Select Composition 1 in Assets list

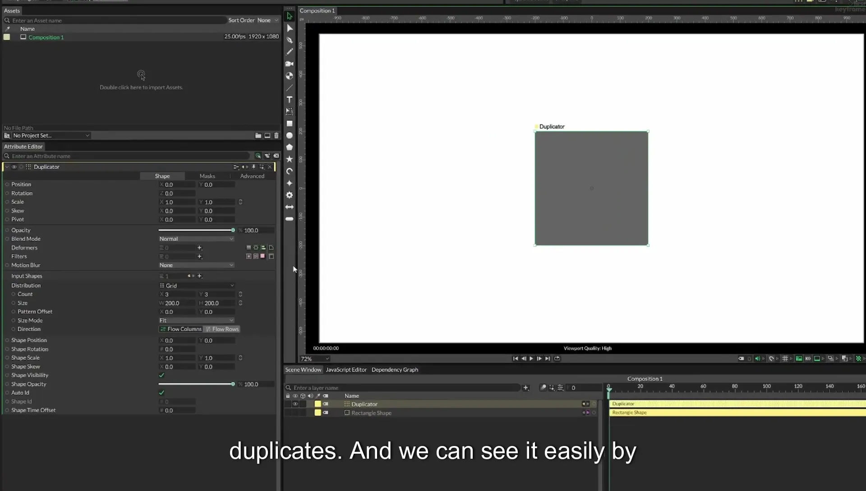46,37
